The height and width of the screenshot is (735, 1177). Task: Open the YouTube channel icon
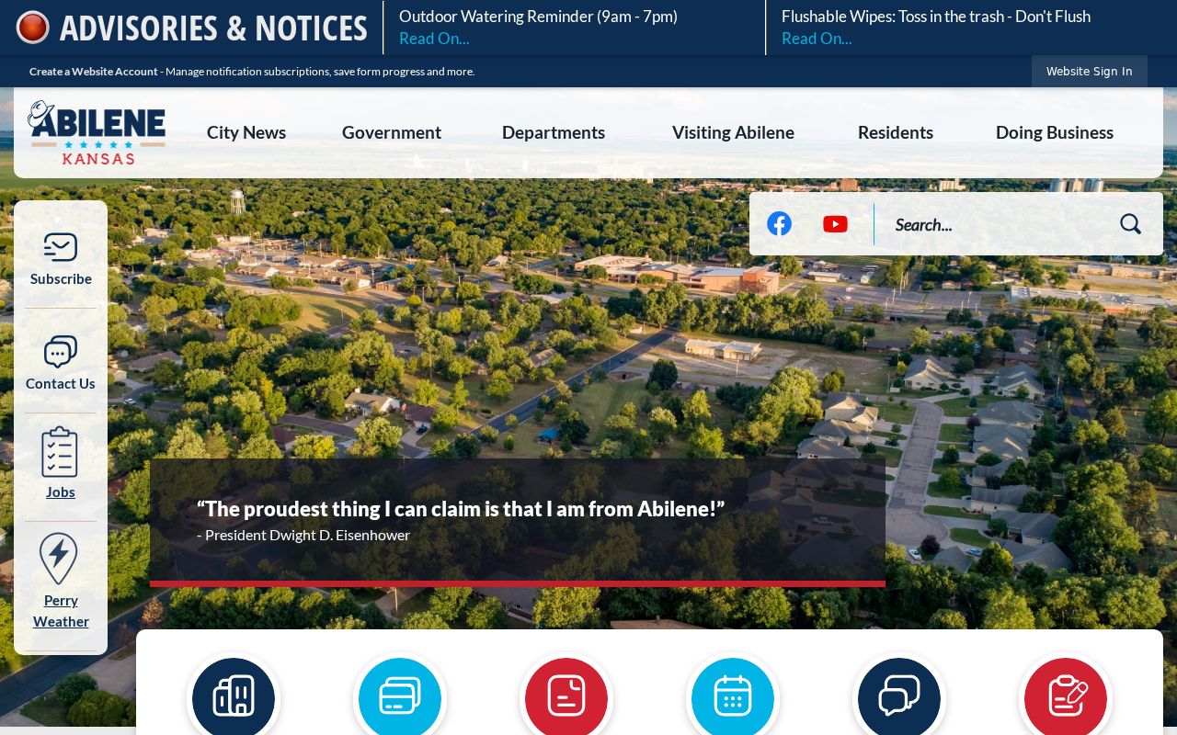coord(835,224)
